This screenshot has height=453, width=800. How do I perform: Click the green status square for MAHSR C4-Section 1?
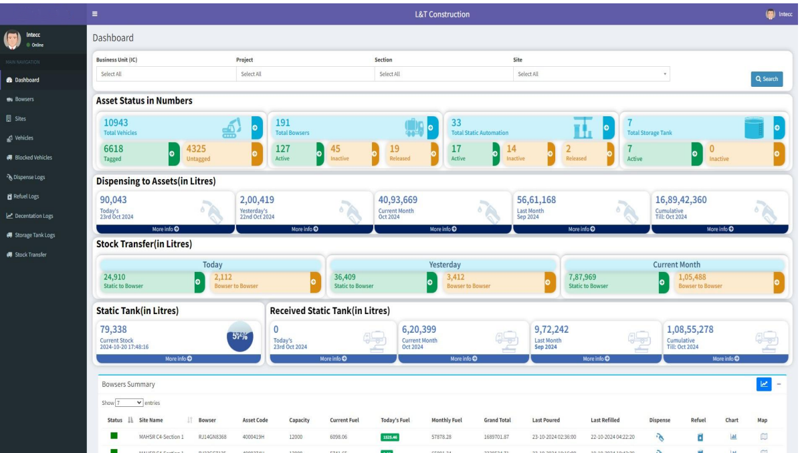point(114,436)
